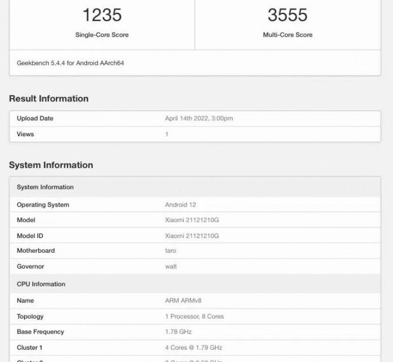Click the 1235 single-core score number
Screen dimensions: 393x362
tap(102, 16)
